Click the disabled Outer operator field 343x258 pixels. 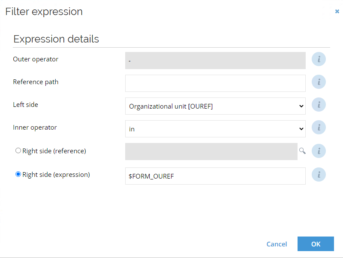[x=215, y=61]
